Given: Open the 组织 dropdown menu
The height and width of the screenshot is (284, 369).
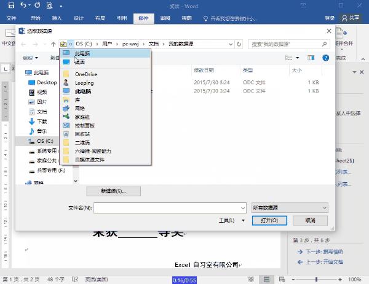Looking at the screenshot, I should pos(30,58).
